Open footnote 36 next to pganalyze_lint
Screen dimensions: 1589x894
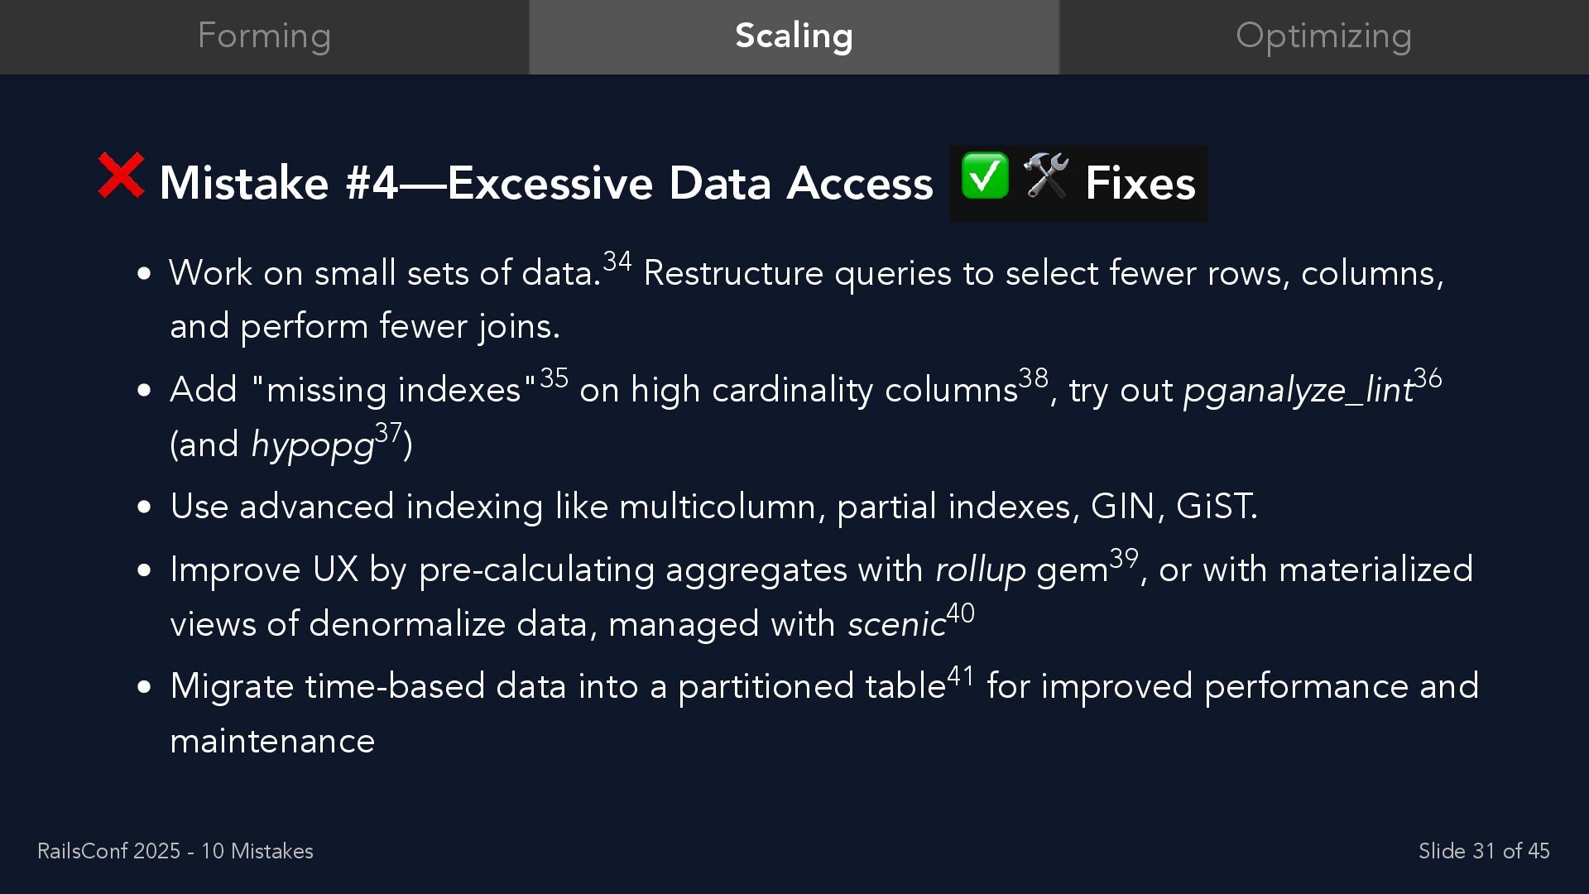pos(1428,378)
